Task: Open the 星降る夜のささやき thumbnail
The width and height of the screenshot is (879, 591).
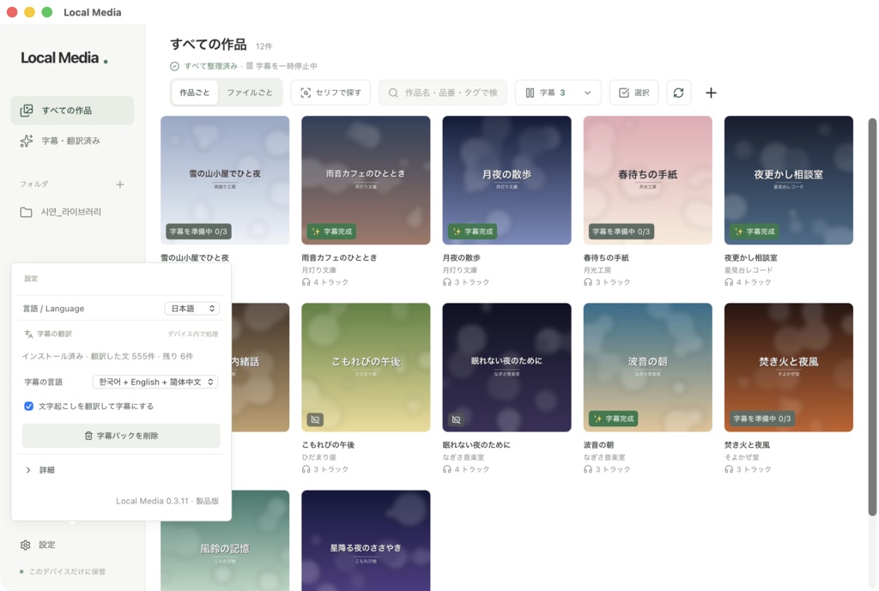Action: [x=366, y=540]
